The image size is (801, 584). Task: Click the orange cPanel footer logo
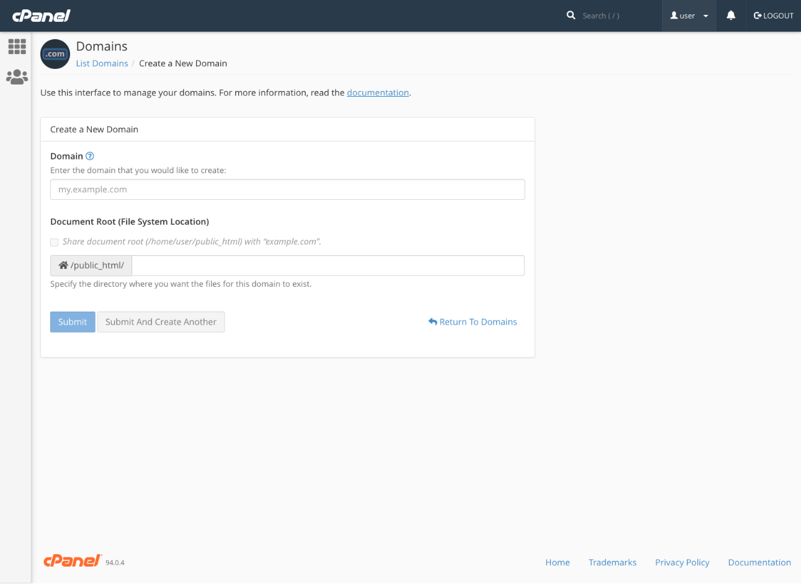coord(72,561)
